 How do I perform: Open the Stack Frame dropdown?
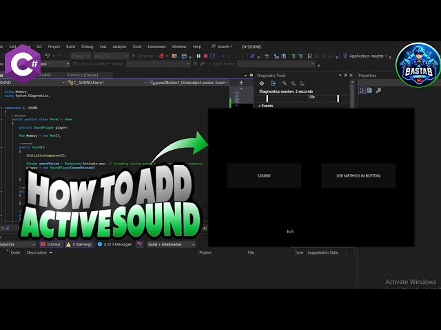pyautogui.click(x=276, y=64)
